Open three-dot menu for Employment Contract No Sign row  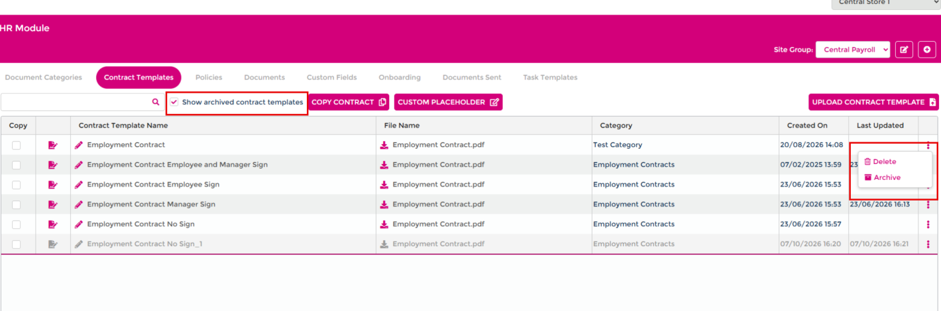coord(928,224)
